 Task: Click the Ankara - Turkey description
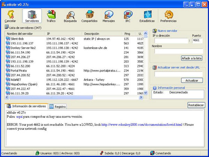click(x=94, y=80)
